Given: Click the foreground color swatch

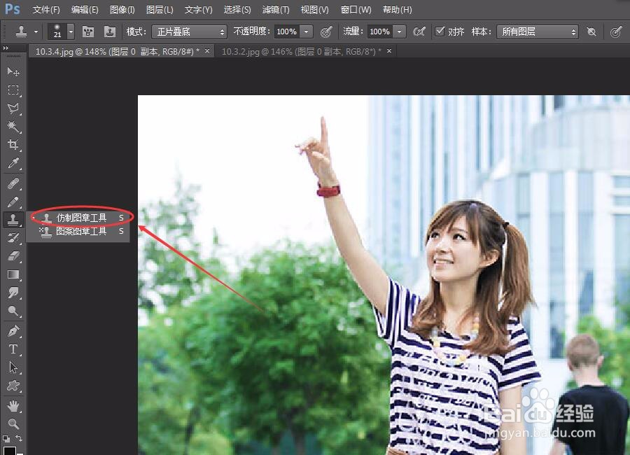Looking at the screenshot, I should point(9,450).
